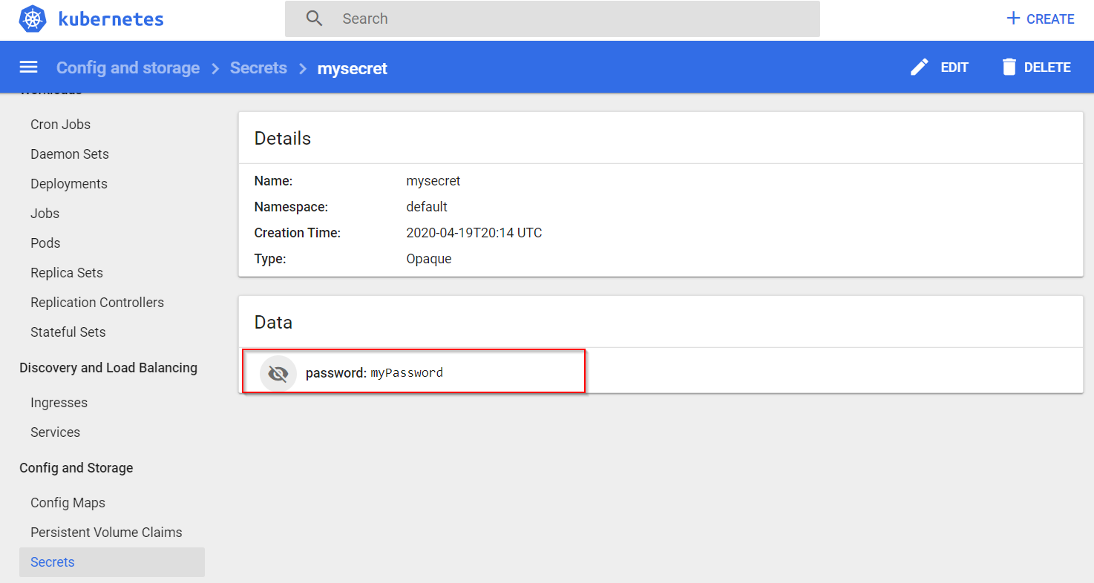
Task: Open Persistent Volume Claims
Action: pos(106,532)
